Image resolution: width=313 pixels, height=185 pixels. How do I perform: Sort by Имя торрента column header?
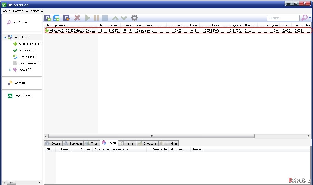click(x=71, y=25)
